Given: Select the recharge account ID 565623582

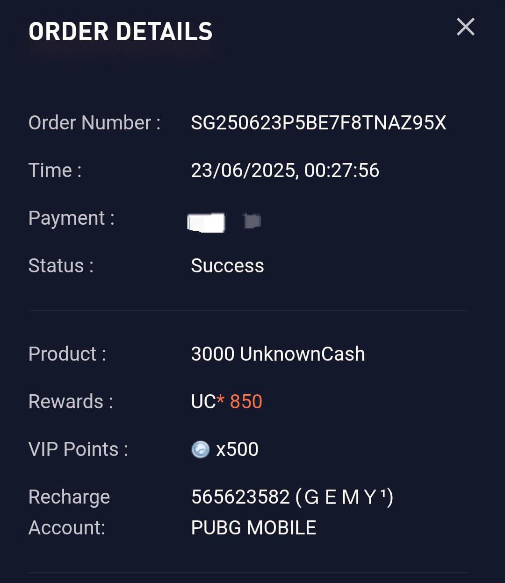Looking at the screenshot, I should pyautogui.click(x=240, y=497).
